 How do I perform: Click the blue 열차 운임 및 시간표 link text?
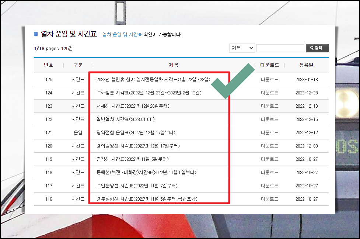122,34
